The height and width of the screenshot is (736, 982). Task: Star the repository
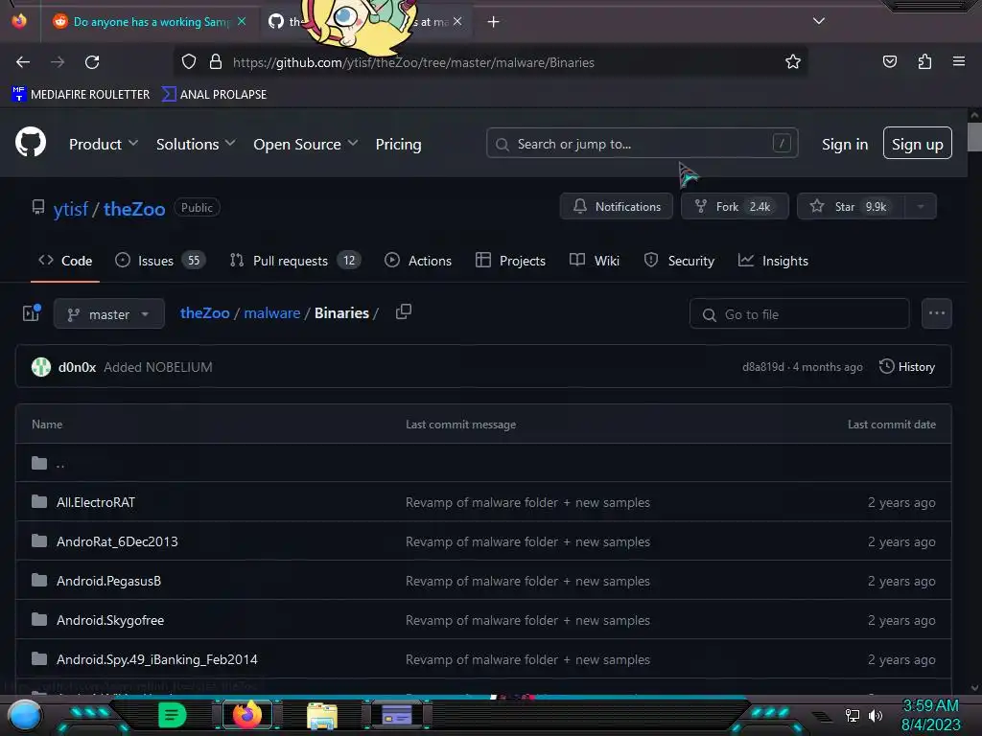[x=851, y=207]
